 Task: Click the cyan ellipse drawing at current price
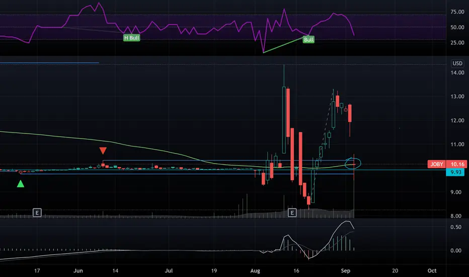pos(353,163)
